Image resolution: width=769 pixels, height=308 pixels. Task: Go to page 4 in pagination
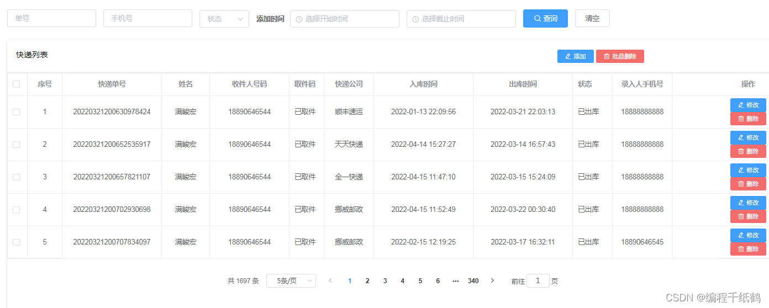pos(403,281)
